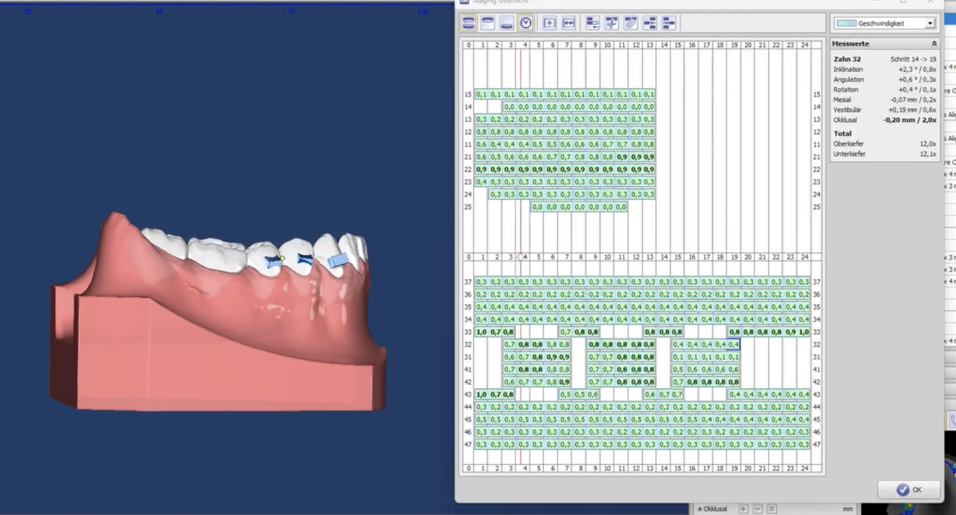Click the add step plus icon
956x515 pixels.
coord(549,23)
